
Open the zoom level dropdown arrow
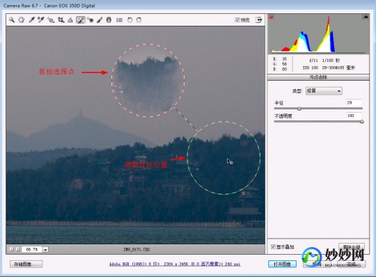tap(45, 249)
